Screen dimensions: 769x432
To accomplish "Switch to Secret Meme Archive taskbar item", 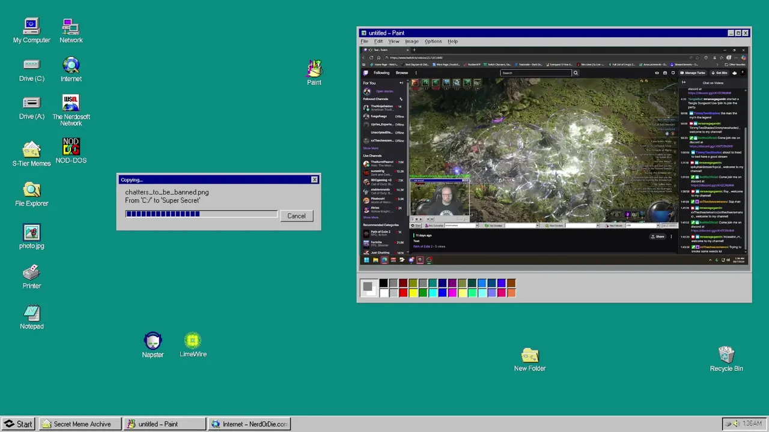I will point(79,424).
